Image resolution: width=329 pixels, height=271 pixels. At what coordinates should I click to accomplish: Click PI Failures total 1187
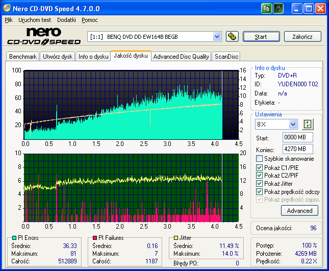151,261
